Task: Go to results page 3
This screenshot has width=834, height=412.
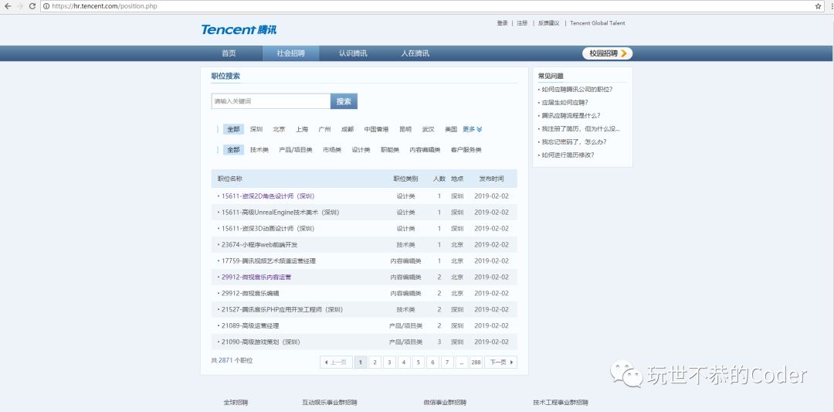Action: point(389,362)
